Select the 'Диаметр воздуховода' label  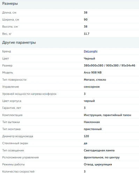(x=17, y=136)
